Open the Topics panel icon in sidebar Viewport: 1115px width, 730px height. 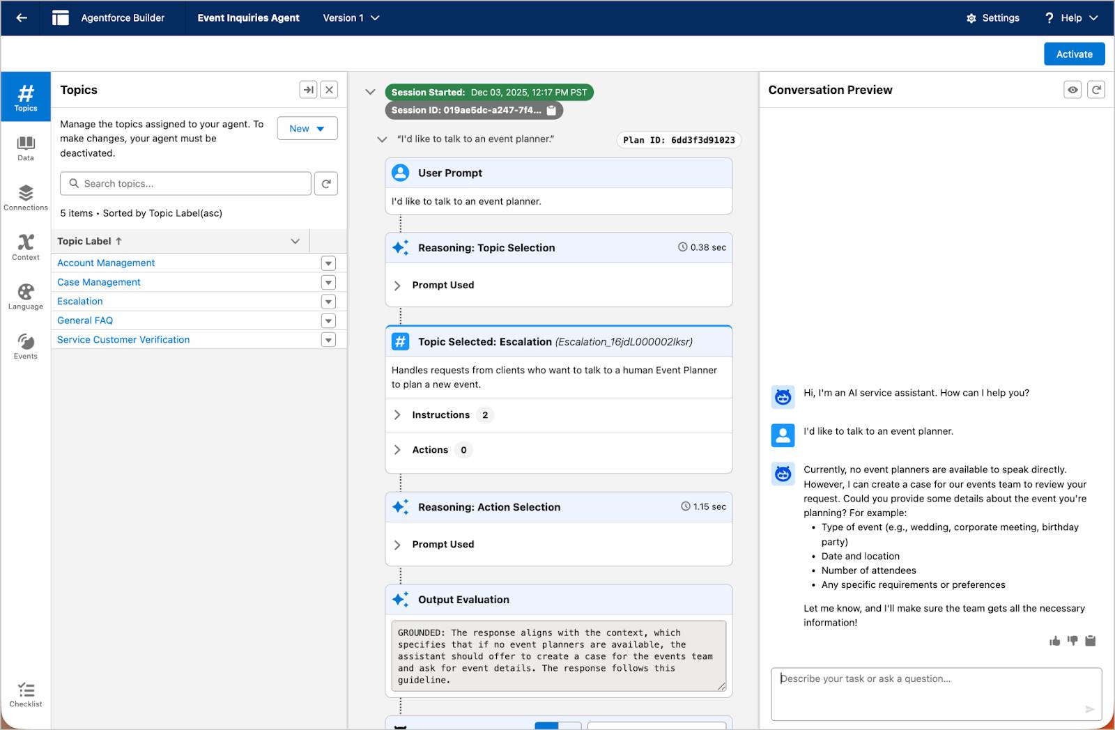click(26, 97)
